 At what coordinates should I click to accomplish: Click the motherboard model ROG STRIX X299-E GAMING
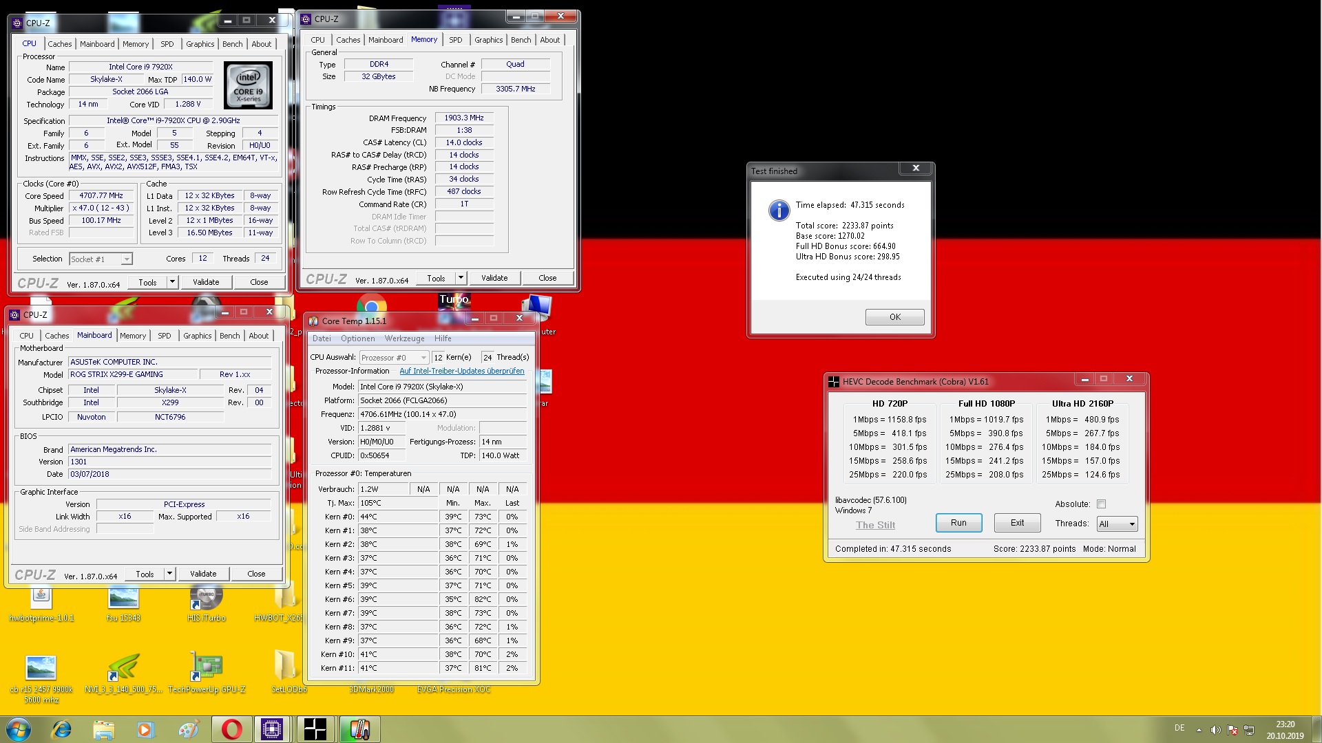[132, 374]
